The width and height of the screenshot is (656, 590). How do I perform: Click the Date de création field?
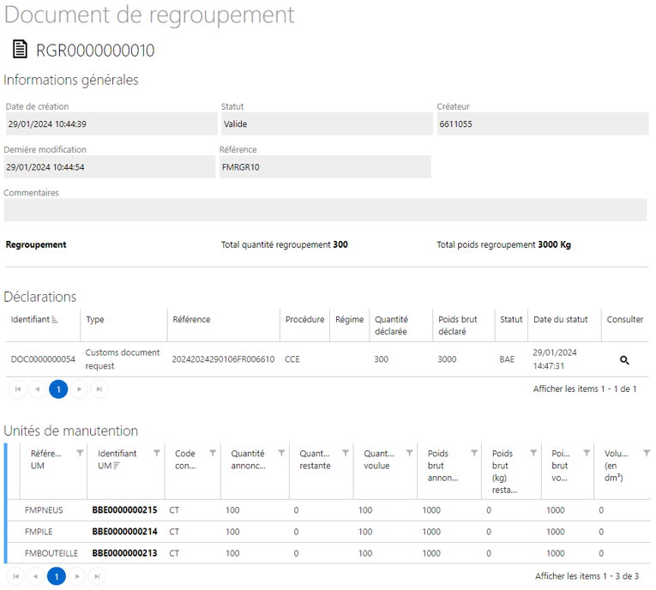coord(111,123)
